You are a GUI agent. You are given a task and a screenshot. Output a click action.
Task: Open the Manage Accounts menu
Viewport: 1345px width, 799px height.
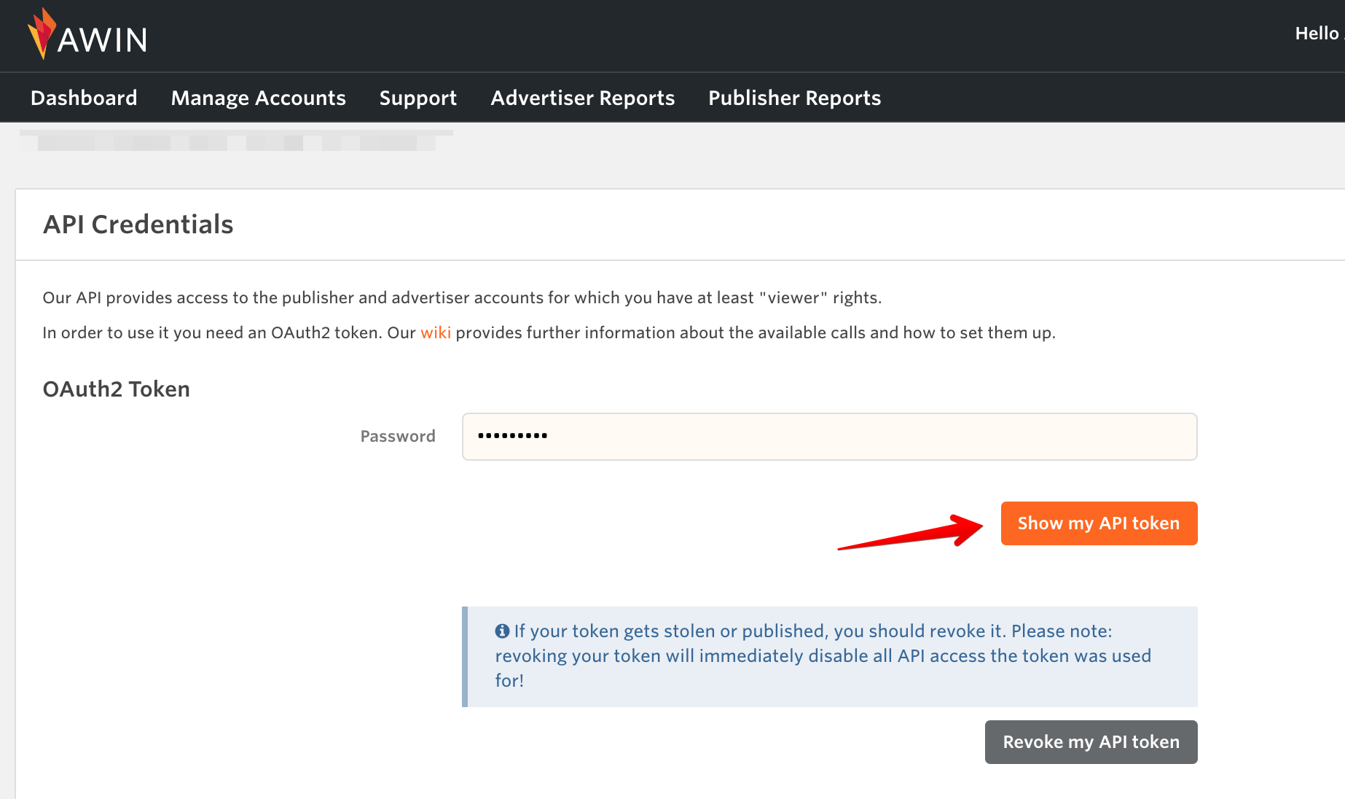click(258, 97)
